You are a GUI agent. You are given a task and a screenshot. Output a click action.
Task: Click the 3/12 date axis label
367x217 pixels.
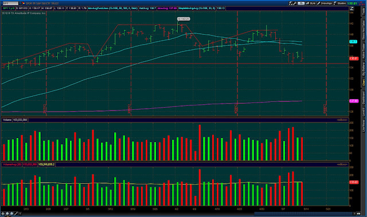111,209
